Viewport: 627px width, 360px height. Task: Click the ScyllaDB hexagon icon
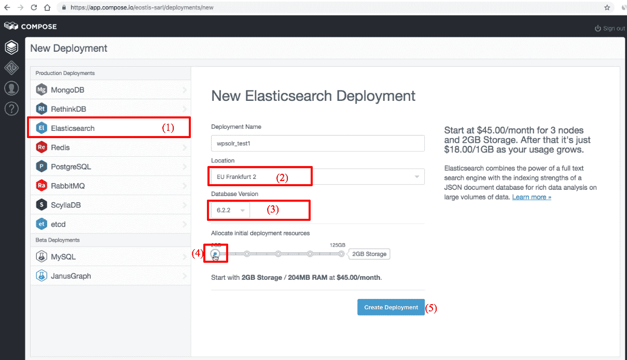[x=41, y=205]
